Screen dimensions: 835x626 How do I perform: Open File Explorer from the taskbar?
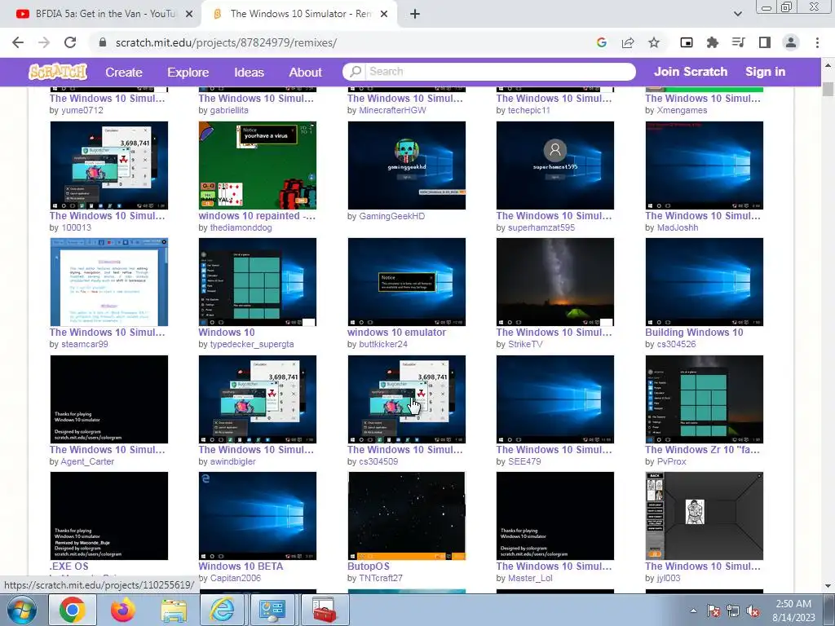point(174,611)
